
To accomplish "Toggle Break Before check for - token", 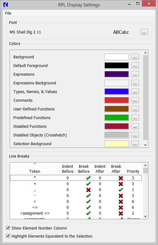I will 88,195.
